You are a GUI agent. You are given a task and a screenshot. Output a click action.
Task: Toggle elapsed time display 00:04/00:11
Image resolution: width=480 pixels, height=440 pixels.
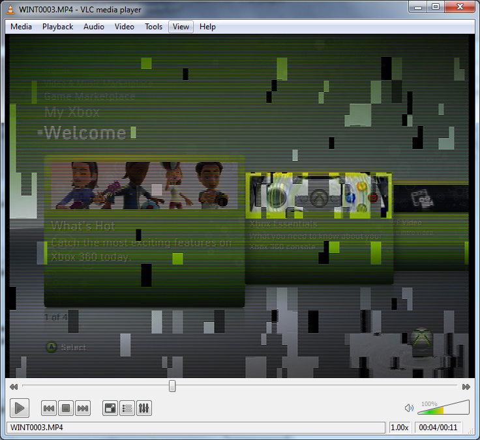coord(438,428)
